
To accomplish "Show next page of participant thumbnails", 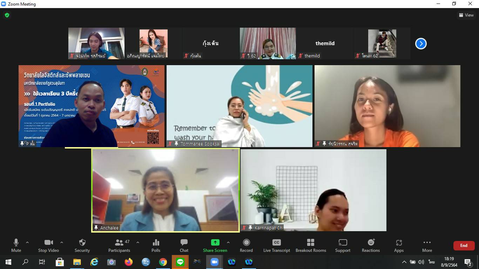I will click(x=421, y=44).
